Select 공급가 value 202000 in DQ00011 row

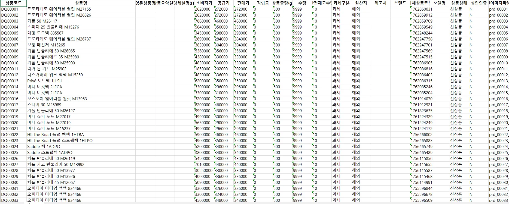coord(224,69)
